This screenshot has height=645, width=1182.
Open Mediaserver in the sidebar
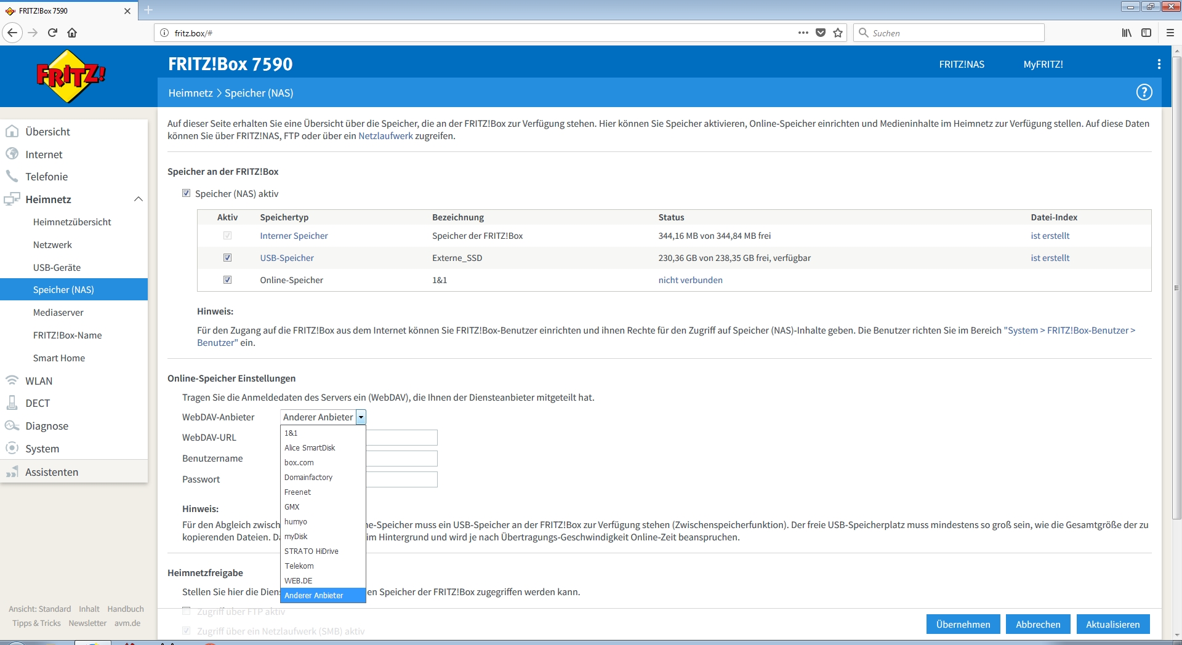(x=58, y=313)
